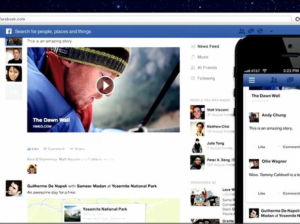The height and width of the screenshot is (224, 300).
Task: Click Guilherme De Napoli's avatar in feed
Action: tap(14, 188)
